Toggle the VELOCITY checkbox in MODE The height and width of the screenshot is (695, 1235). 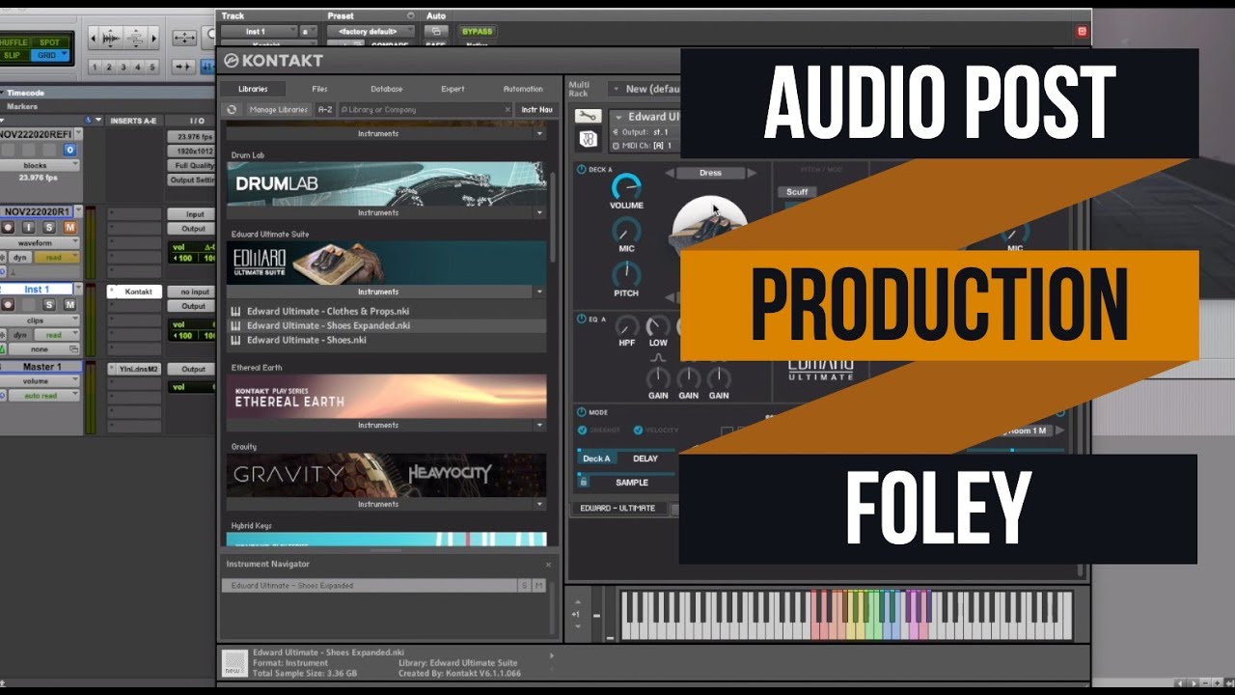point(638,431)
